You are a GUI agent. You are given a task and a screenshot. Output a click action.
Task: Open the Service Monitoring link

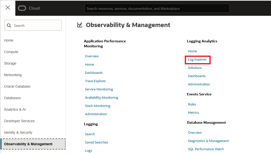pos(99,89)
